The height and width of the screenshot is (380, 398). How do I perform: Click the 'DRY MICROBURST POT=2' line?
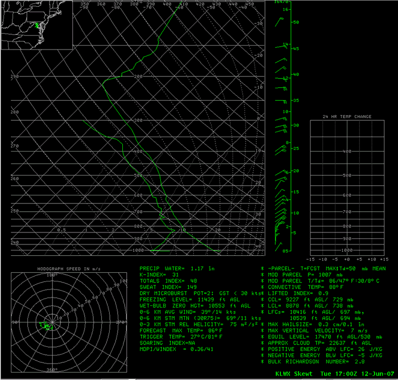coord(200,293)
